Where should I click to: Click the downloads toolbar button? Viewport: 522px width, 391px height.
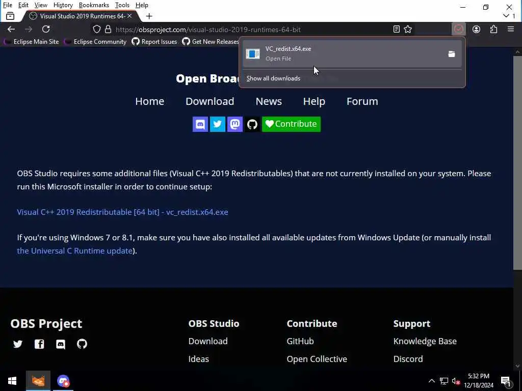[x=459, y=29]
